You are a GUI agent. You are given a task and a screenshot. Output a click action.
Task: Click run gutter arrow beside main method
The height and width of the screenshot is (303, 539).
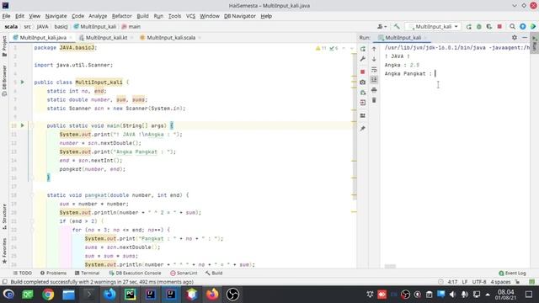tap(23, 125)
